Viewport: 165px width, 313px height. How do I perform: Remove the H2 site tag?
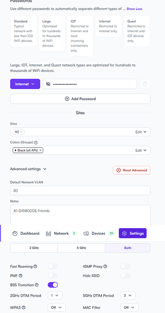coord(22,132)
